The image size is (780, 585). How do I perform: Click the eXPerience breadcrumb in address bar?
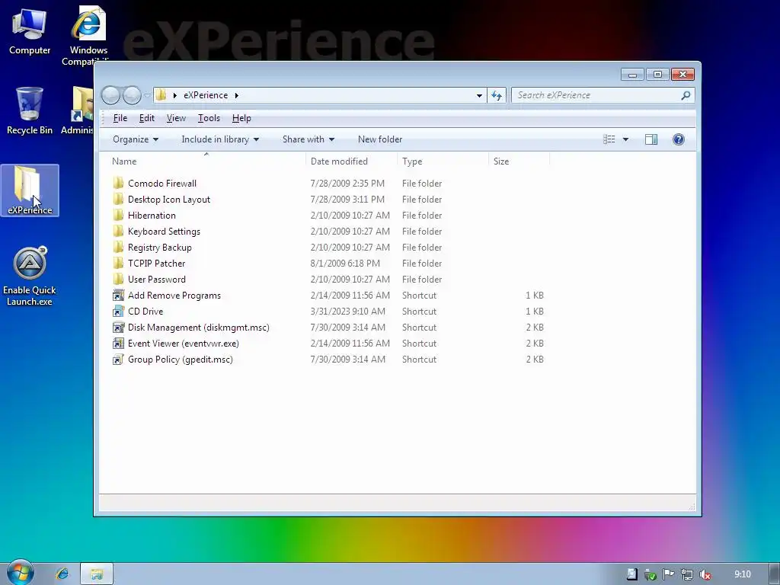[206, 95]
